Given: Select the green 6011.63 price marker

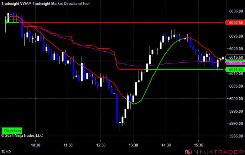Looking at the screenshot, I should 235,69.
